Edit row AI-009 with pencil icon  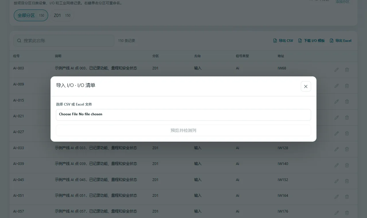point(337,86)
